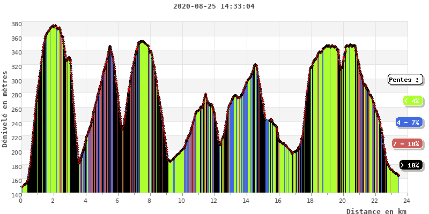Click the y-axis value 360

pyautogui.click(x=16, y=38)
